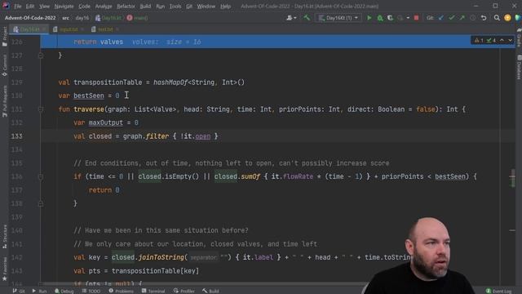The width and height of the screenshot is (522, 294).
Task: Open the Database tool window on right strip
Action: 519,67
